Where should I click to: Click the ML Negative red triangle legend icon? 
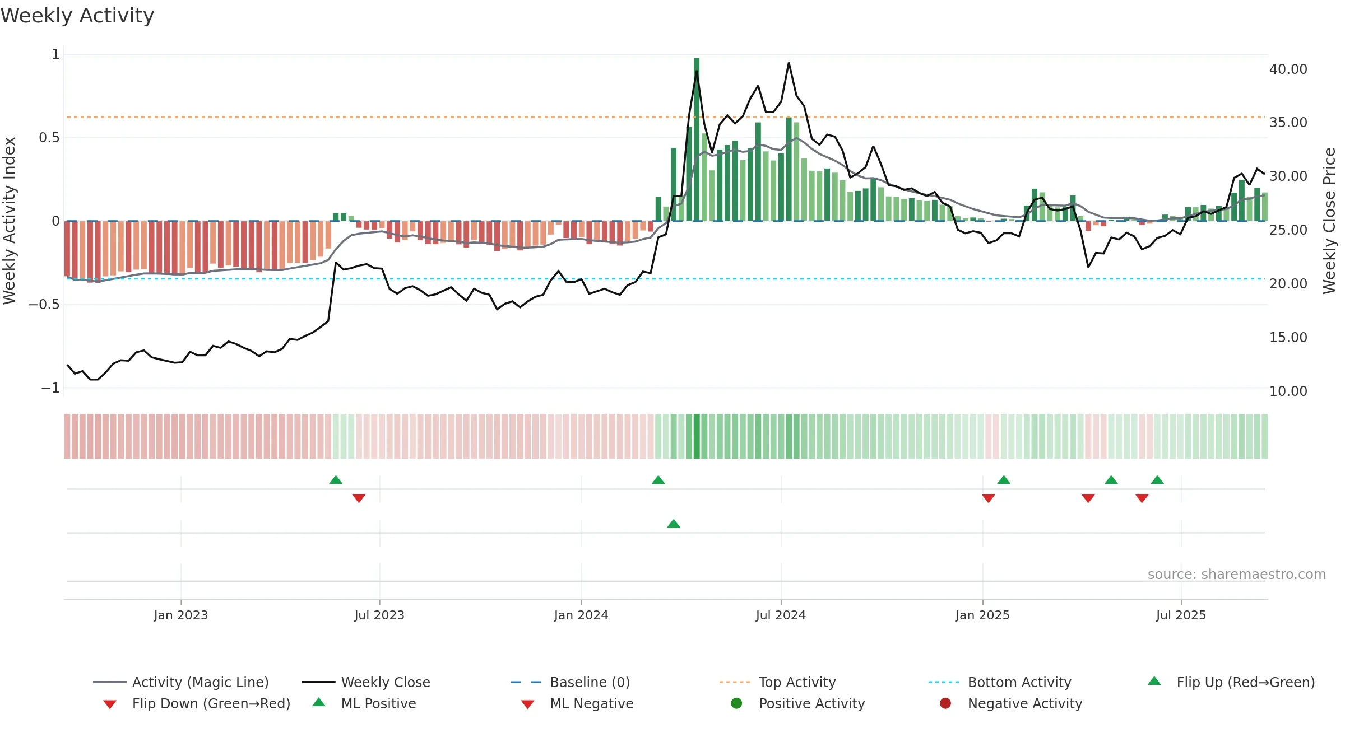(527, 704)
